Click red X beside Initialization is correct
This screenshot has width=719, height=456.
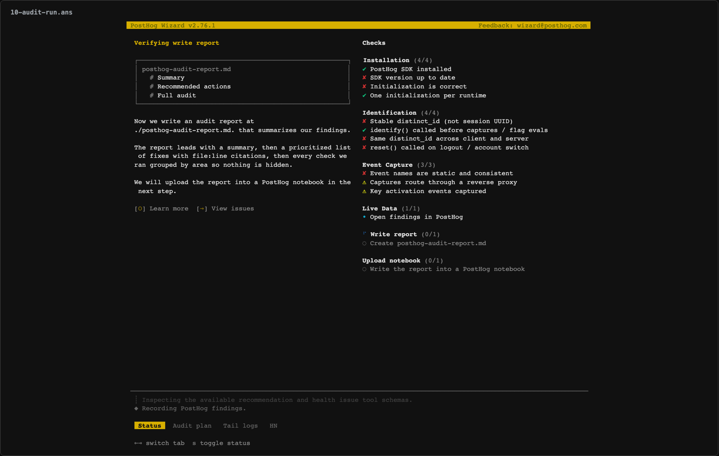coord(364,86)
